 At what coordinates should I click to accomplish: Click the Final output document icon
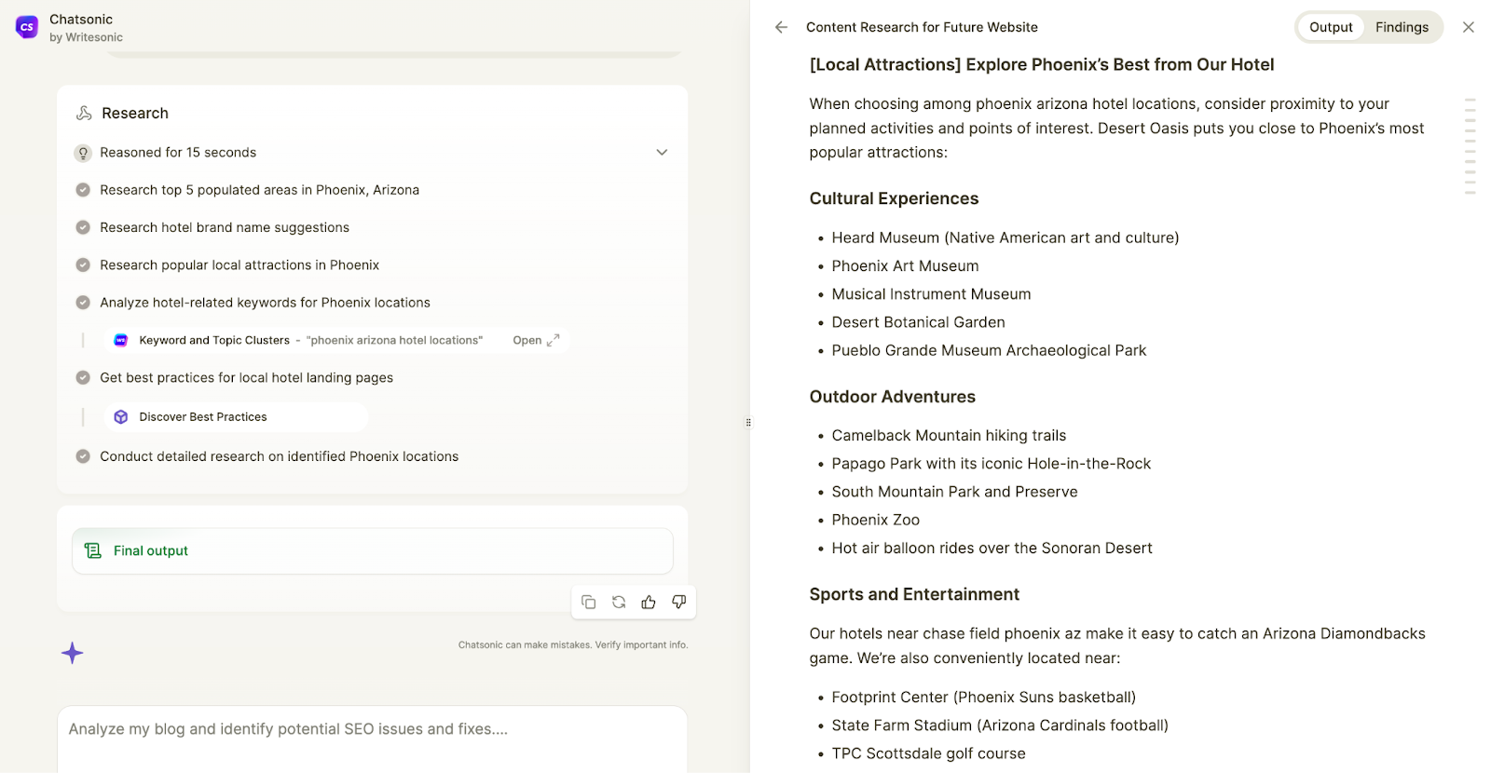(x=93, y=551)
